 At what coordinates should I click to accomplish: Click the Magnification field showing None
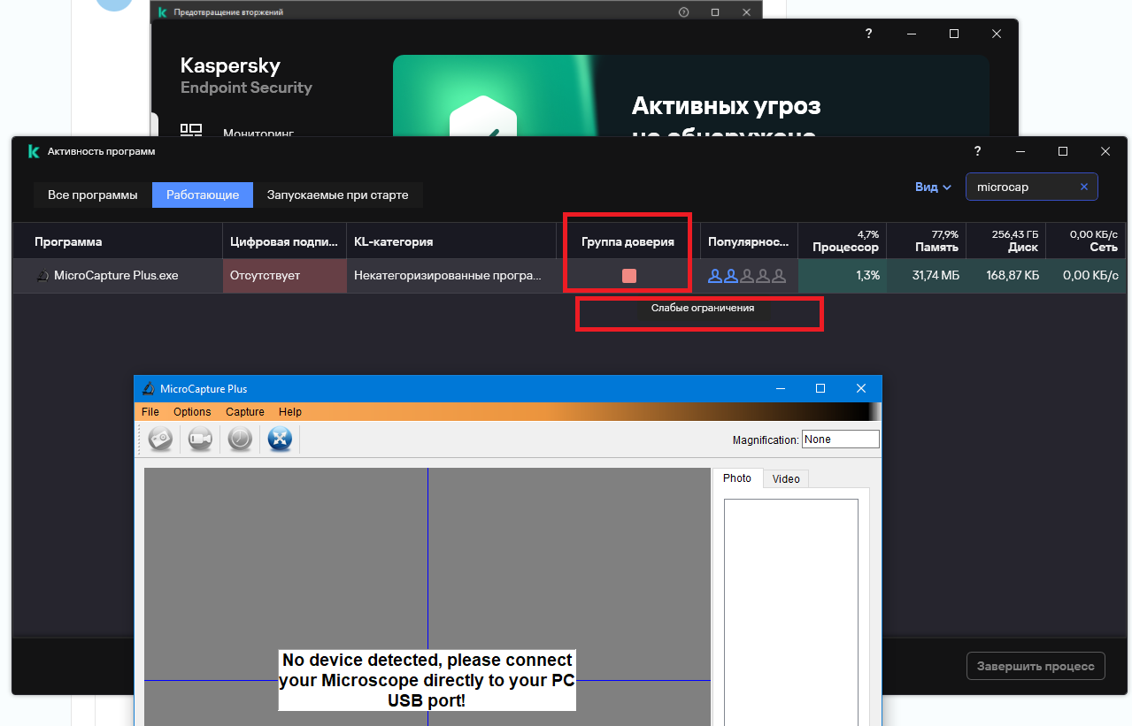point(839,439)
